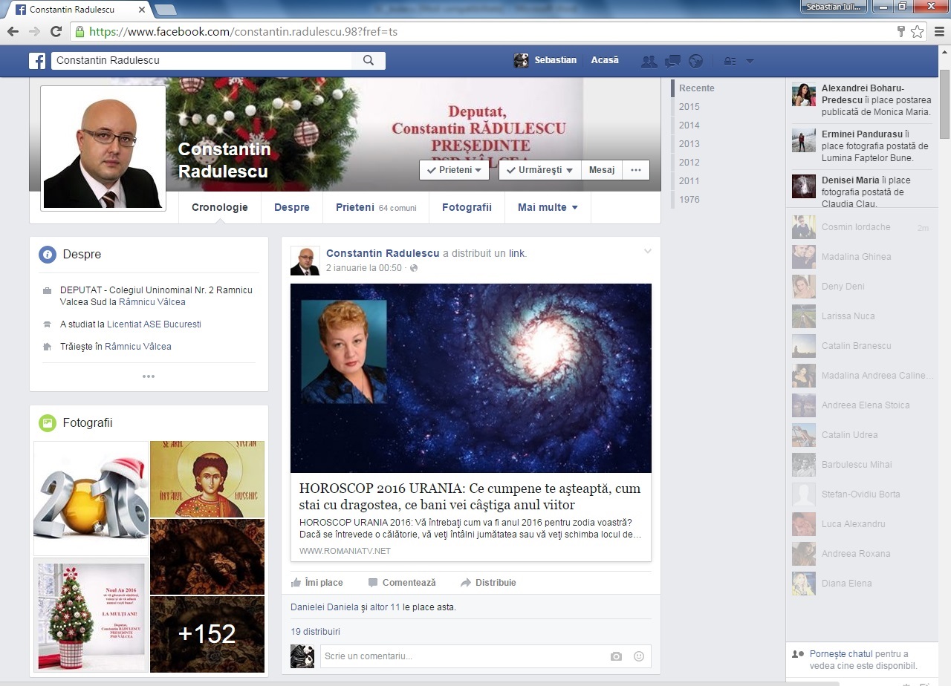Viewport: 951px width, 686px height.
Task: Reload the page with refresh icon
Action: coord(56,32)
